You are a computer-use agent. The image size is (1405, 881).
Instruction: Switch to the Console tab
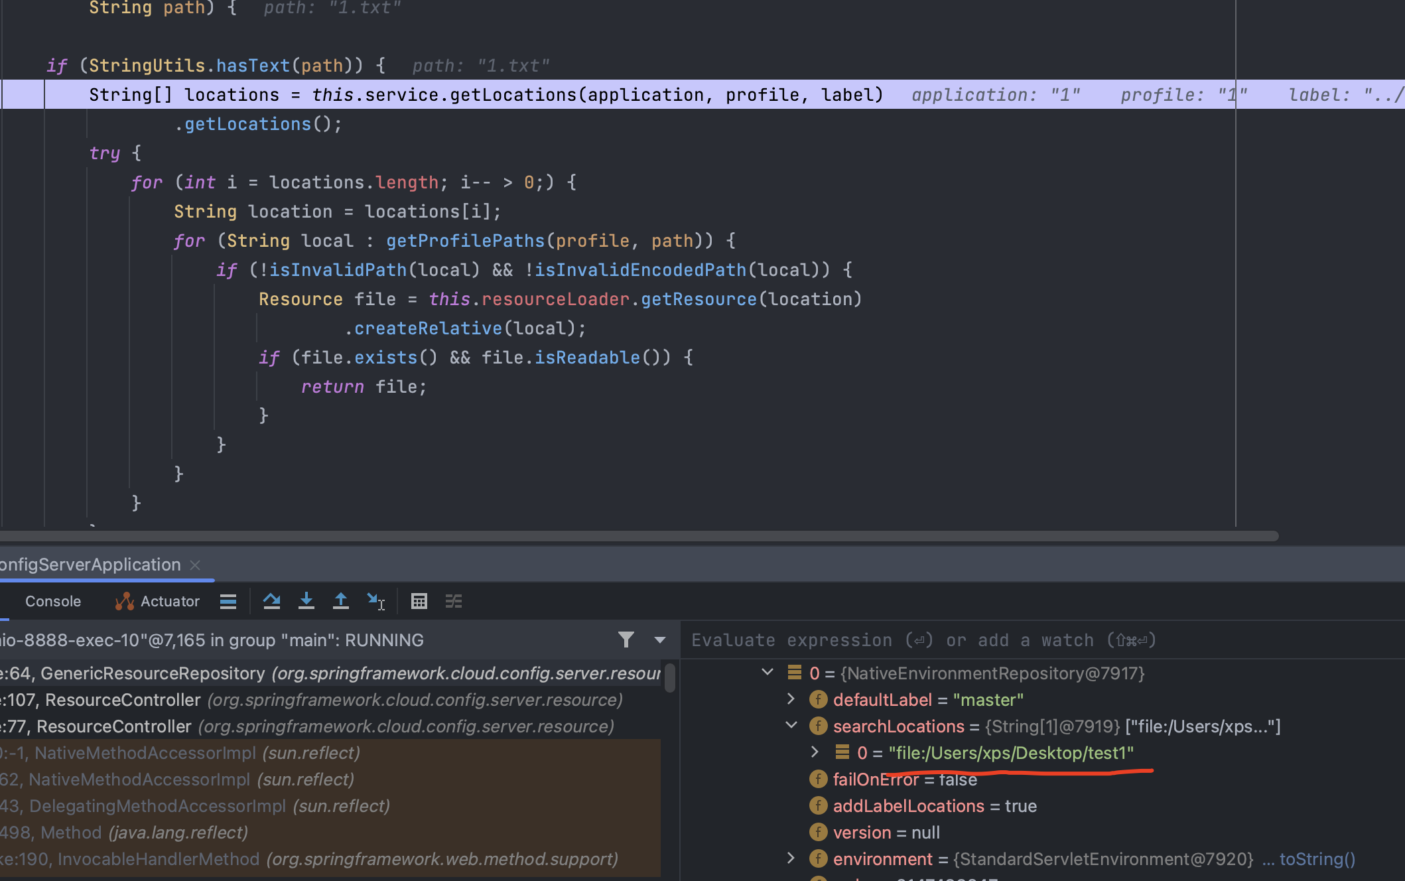tap(53, 601)
